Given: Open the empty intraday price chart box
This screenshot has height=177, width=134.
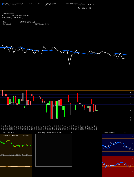Looking at the screenshot, I should click(54, 150).
